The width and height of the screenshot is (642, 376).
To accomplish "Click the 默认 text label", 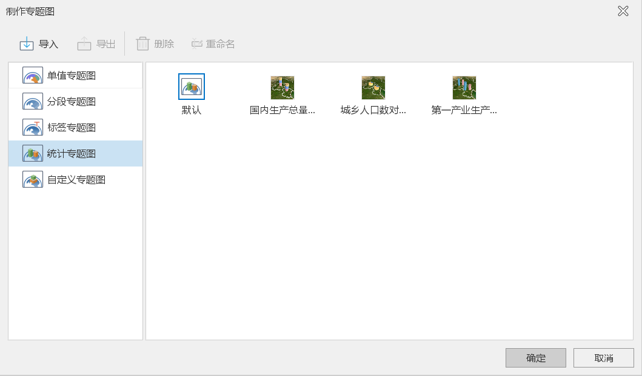I will coord(192,110).
